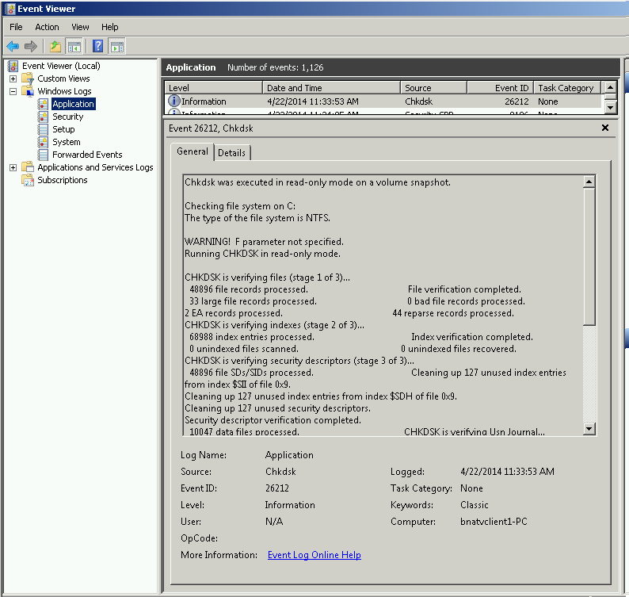Viewport: 629px width, 597px height.
Task: Close the Event 26212 preview pane
Action: coord(605,128)
